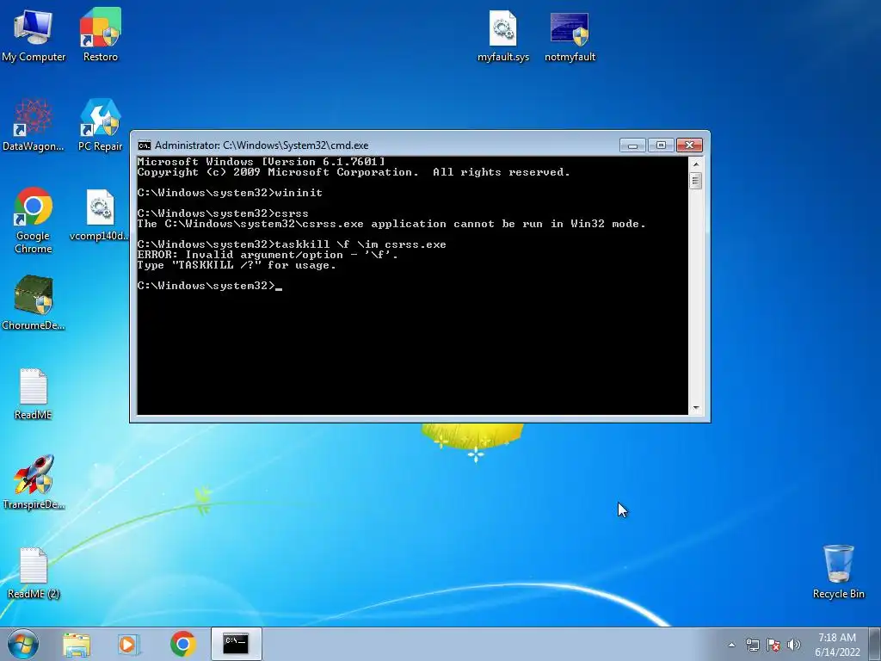Click the cmd scrollbar up arrow
Screen dimensions: 881x661
(x=695, y=164)
